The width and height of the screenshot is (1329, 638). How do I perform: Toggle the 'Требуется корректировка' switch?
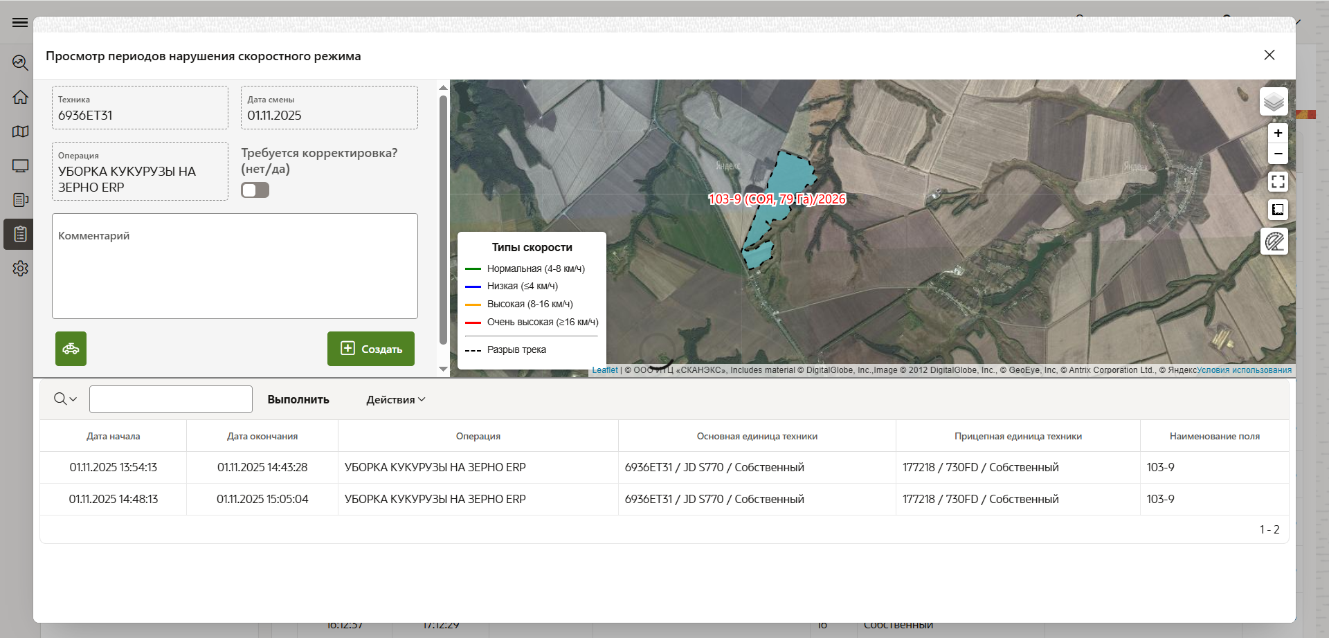pyautogui.click(x=255, y=190)
